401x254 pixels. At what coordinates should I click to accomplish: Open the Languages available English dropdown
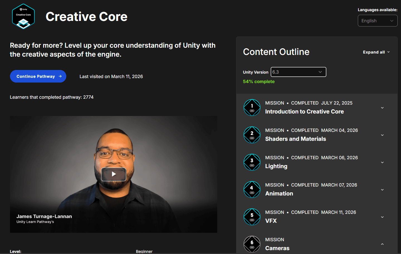[378, 21]
